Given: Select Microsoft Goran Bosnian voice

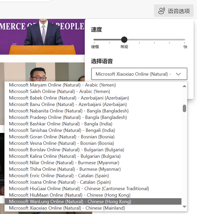Looking at the screenshot, I should pyautogui.click(x=93, y=137).
